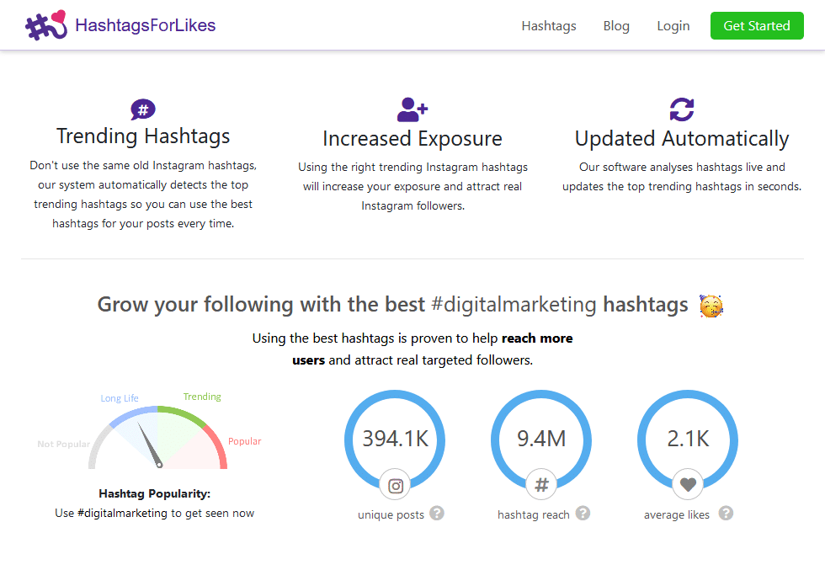Click the hashtag reach label
Screen dimensions: 825x570
pyautogui.click(x=534, y=514)
